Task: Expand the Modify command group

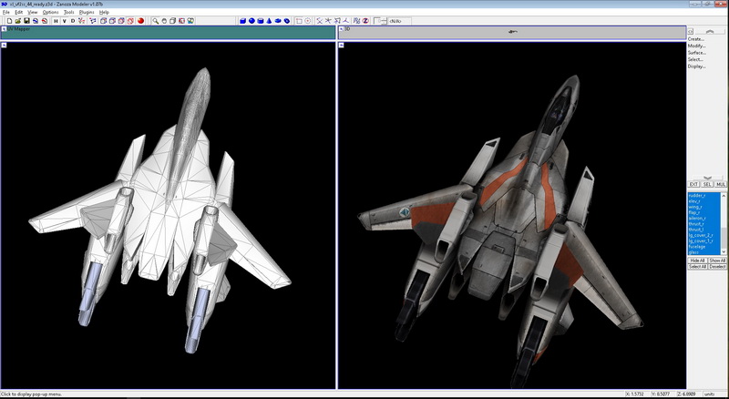Action: click(697, 46)
